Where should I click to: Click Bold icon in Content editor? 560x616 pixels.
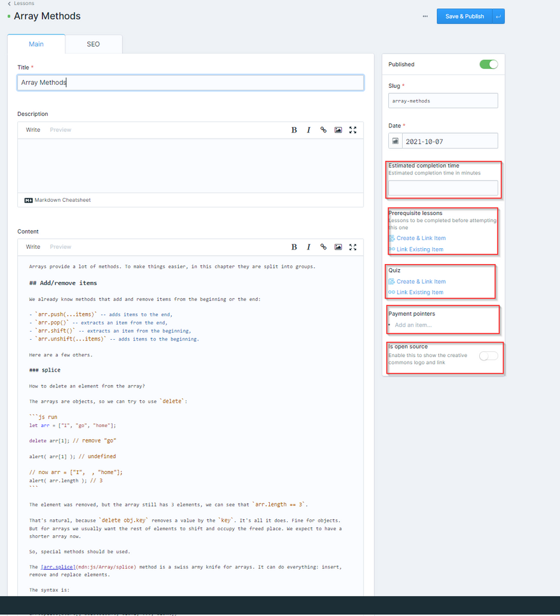point(294,247)
